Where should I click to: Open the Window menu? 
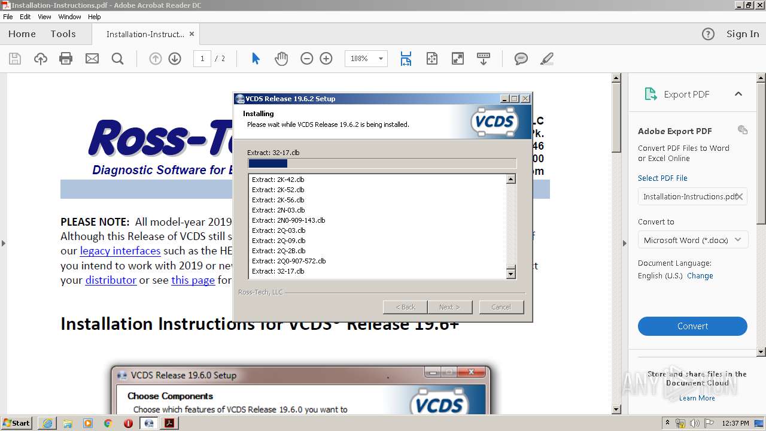pos(70,17)
